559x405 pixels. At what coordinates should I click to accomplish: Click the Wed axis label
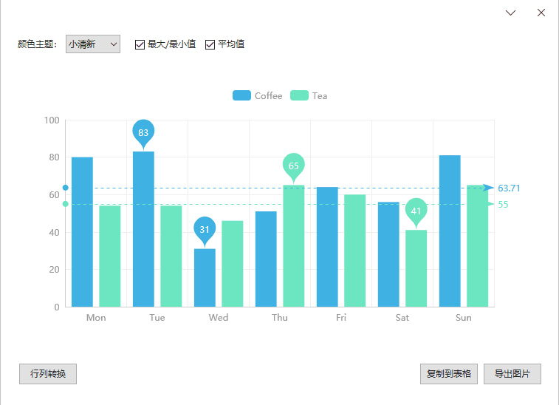pyautogui.click(x=219, y=318)
